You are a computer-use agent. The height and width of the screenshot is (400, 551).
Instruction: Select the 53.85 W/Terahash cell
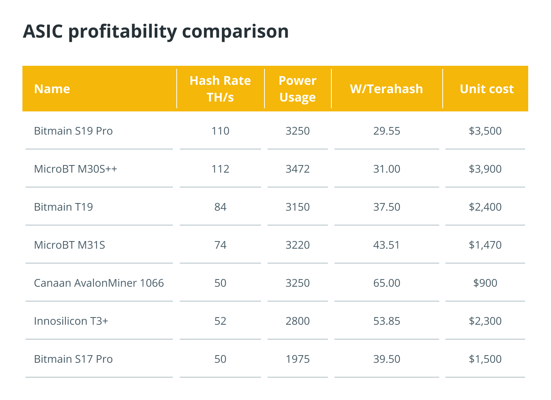pyautogui.click(x=386, y=321)
